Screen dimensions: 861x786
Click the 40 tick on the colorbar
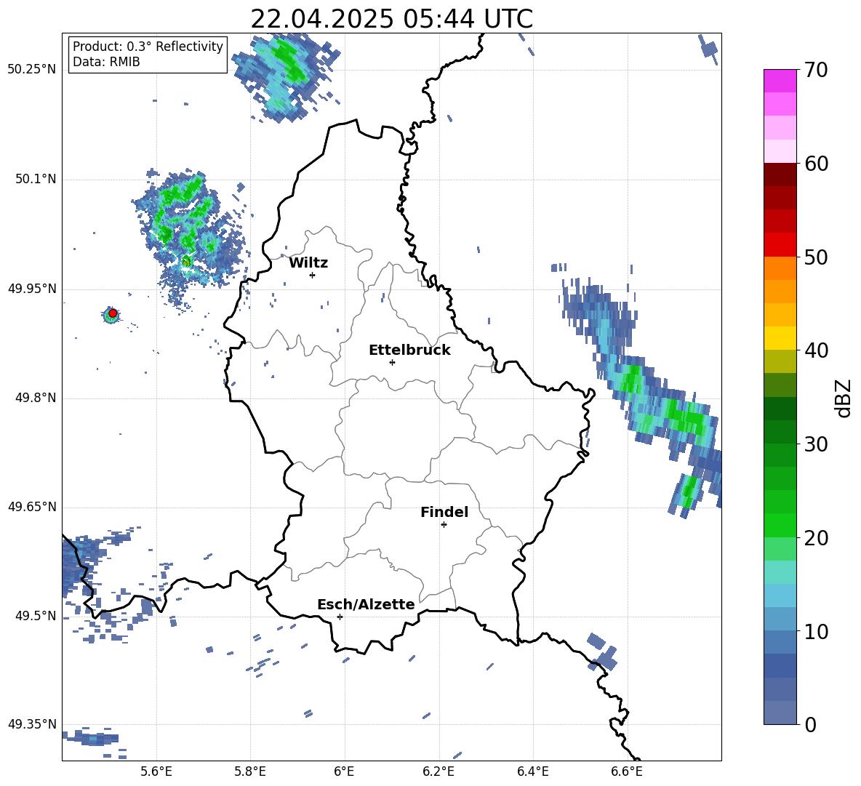tap(816, 350)
